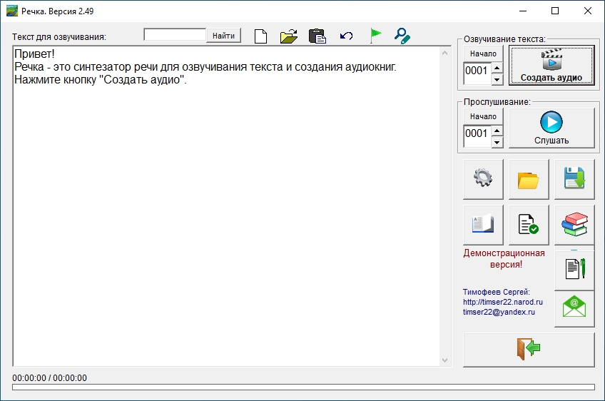The height and width of the screenshot is (401, 605).
Task: Click the Речка app icon in title bar
Action: [x=12, y=11]
